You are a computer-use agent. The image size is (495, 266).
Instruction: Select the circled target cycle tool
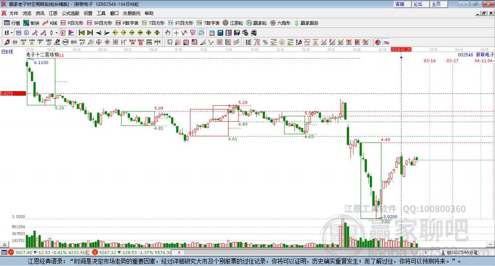click(x=99, y=42)
